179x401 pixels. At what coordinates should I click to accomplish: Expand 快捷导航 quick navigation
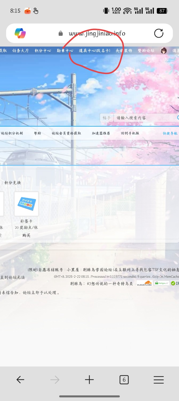(170, 133)
